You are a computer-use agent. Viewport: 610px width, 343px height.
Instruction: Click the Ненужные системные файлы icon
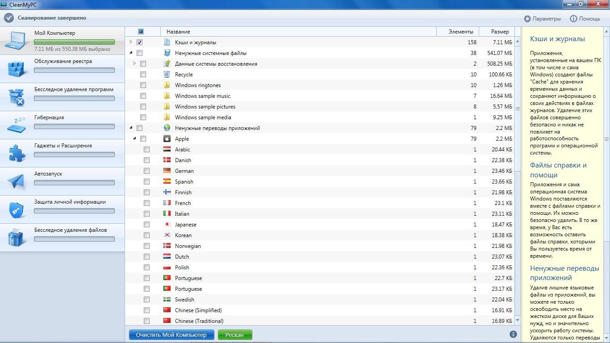tap(167, 53)
